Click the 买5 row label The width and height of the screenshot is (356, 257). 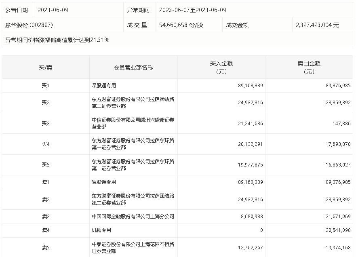tap(46, 165)
